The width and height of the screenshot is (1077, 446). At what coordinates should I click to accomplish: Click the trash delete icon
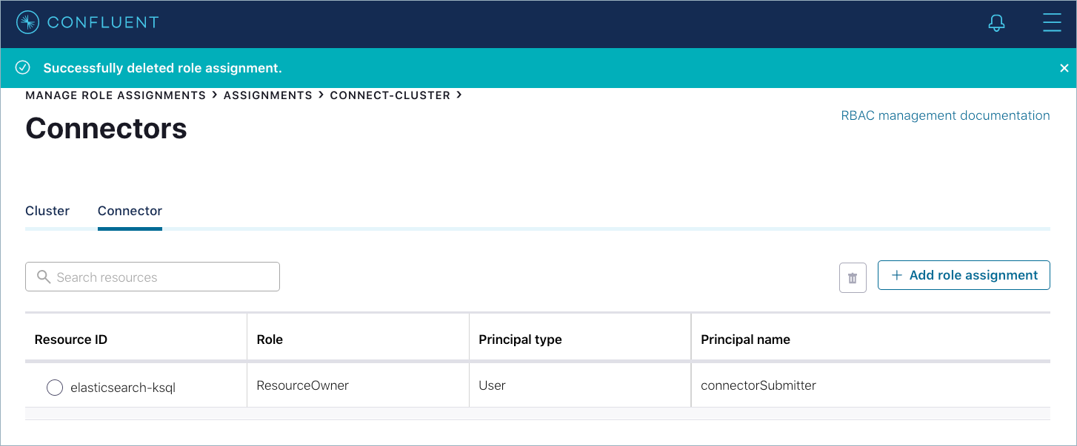tap(853, 278)
